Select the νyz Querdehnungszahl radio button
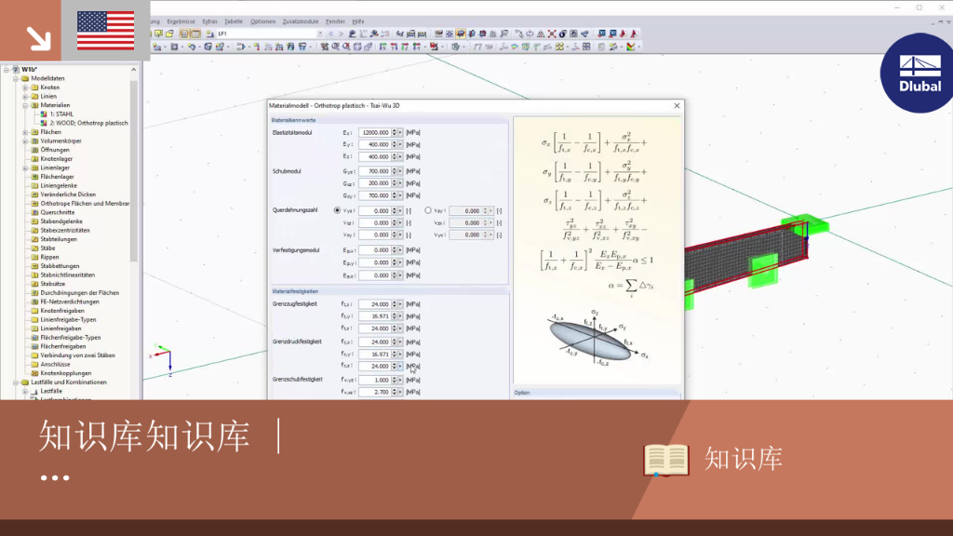953x536 pixels. (x=337, y=210)
